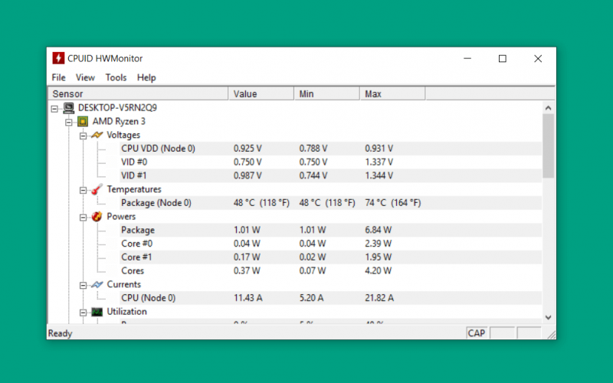This screenshot has width=613, height=383.
Task: Click the 0.788 V min value
Action: pos(313,149)
